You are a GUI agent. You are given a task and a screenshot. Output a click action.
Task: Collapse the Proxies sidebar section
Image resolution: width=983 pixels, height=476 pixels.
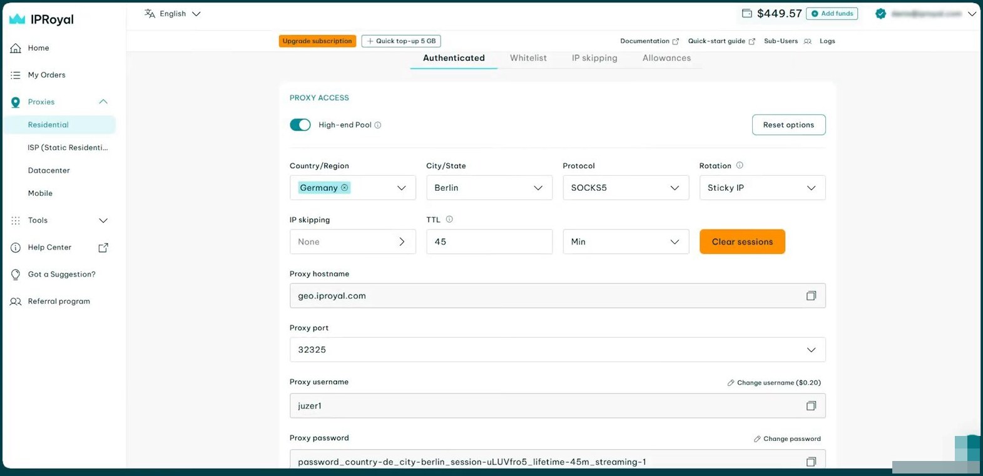point(103,102)
